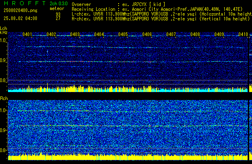Click time marker 0407

click(171, 34)
